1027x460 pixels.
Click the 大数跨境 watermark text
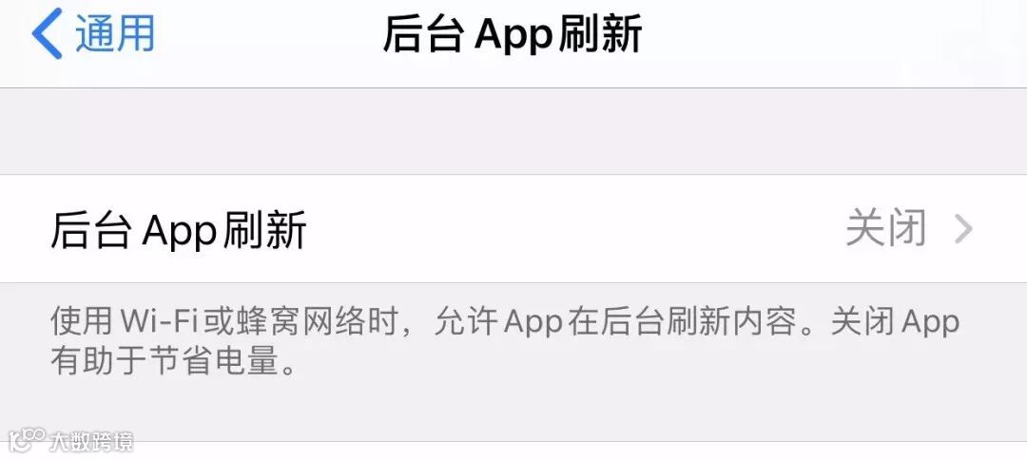[x=91, y=442]
